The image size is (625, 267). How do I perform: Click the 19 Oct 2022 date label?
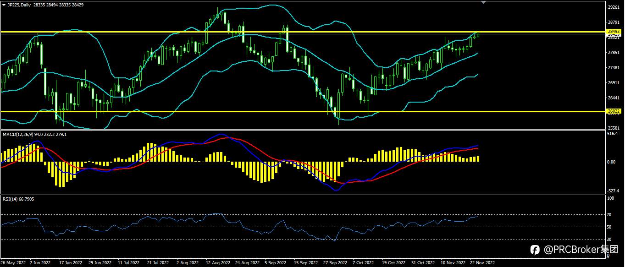394,263
